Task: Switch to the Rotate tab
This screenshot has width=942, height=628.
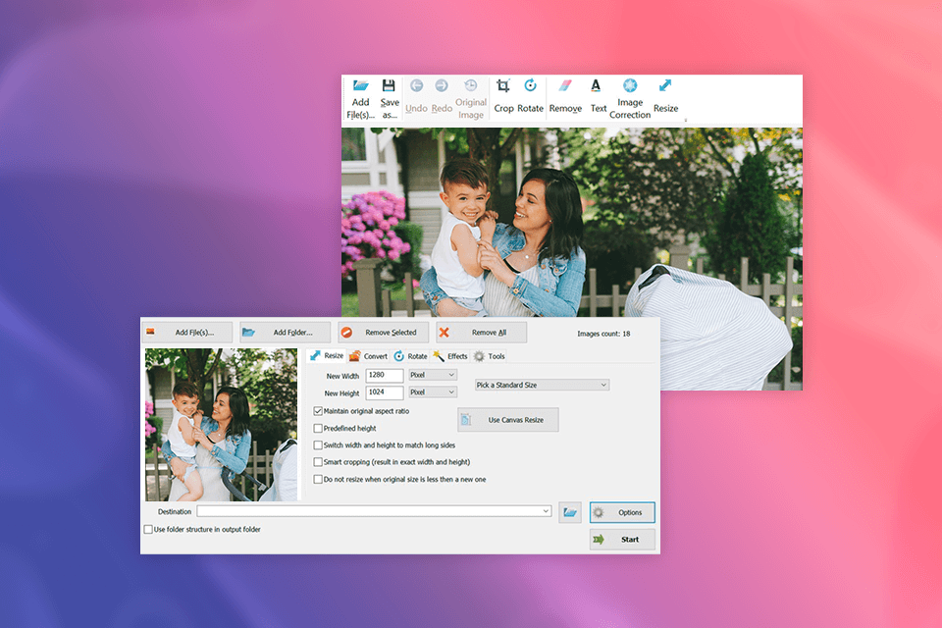Action: pos(410,356)
